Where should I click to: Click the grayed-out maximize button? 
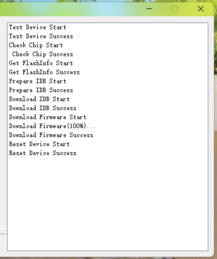click(x=175, y=9)
